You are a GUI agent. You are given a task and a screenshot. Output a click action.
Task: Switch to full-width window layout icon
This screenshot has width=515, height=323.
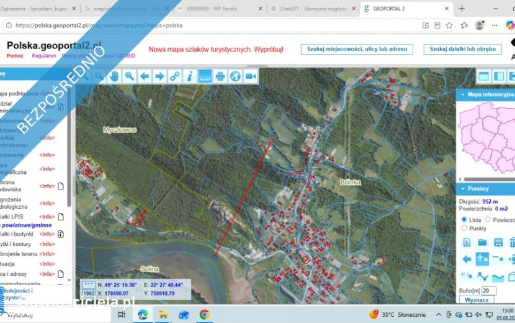(484, 76)
